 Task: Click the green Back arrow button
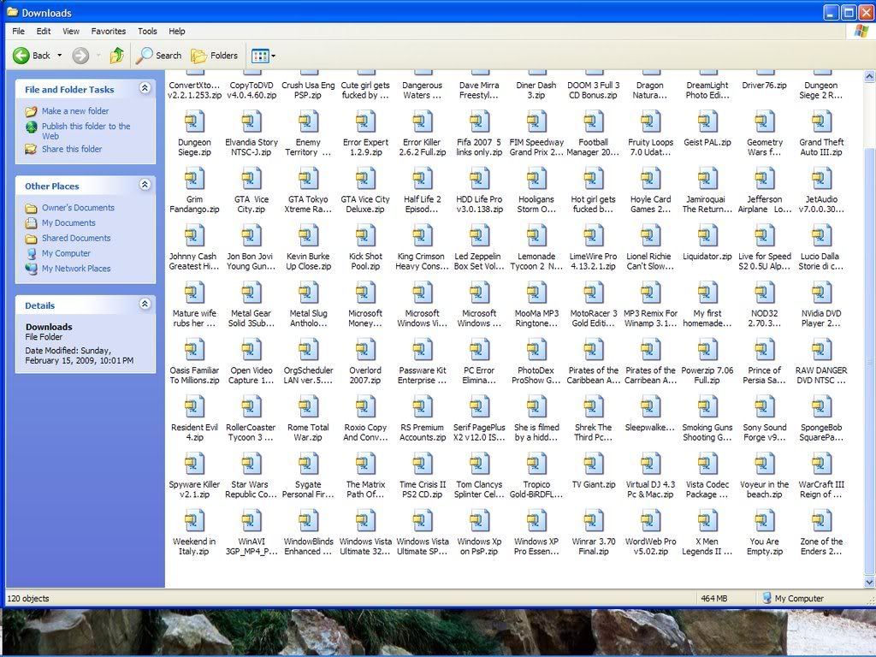pyautogui.click(x=21, y=56)
